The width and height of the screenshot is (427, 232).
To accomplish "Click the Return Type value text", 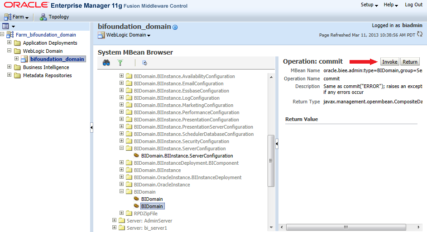I will click(x=373, y=102).
